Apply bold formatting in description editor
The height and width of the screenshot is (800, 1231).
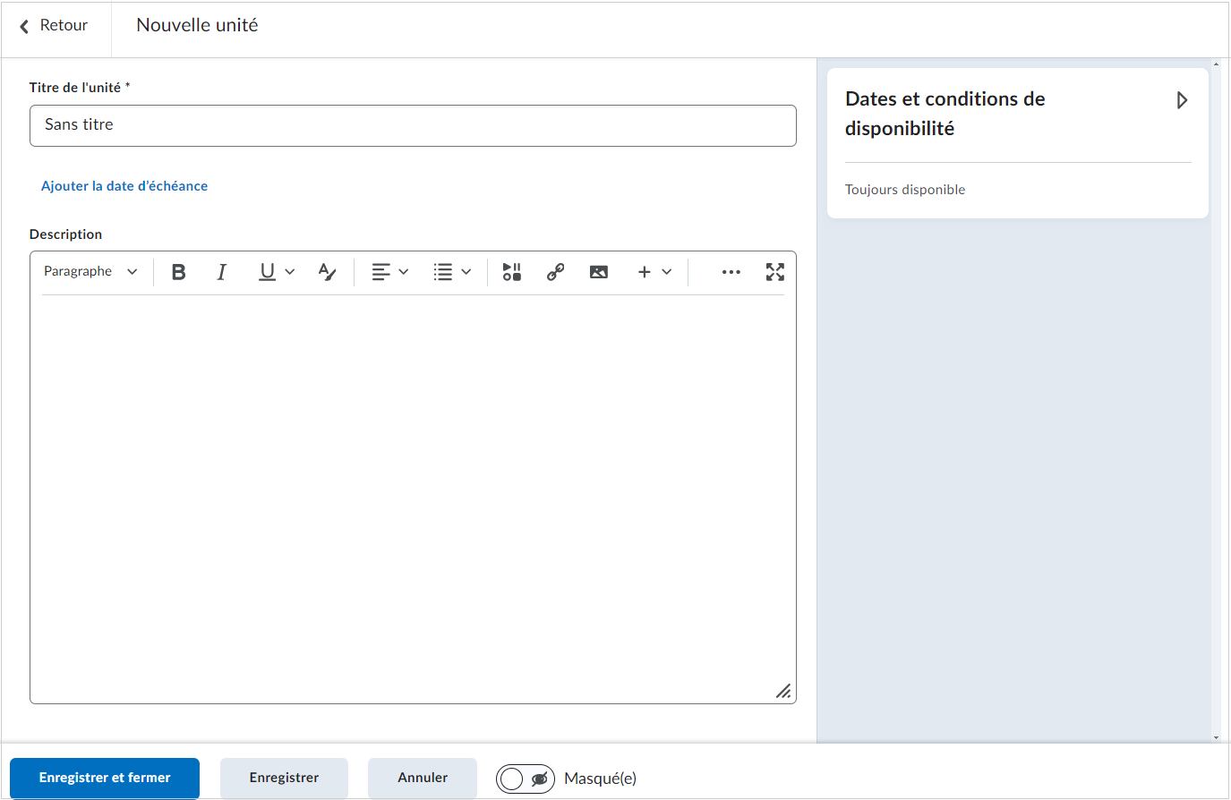tap(179, 272)
